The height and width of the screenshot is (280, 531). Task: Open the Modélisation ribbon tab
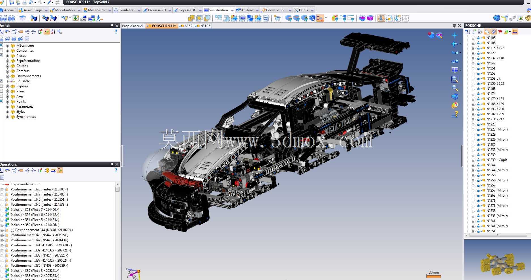pos(65,10)
